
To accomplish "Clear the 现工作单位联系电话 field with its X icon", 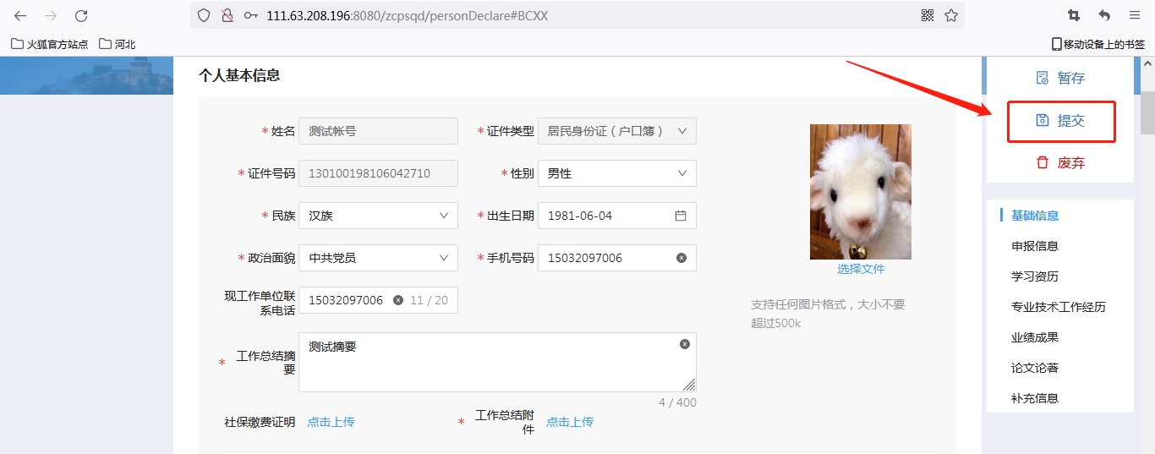I will (x=398, y=300).
